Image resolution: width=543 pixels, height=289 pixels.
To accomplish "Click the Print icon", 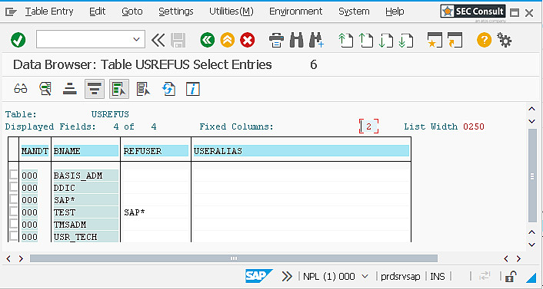I will pyautogui.click(x=276, y=40).
